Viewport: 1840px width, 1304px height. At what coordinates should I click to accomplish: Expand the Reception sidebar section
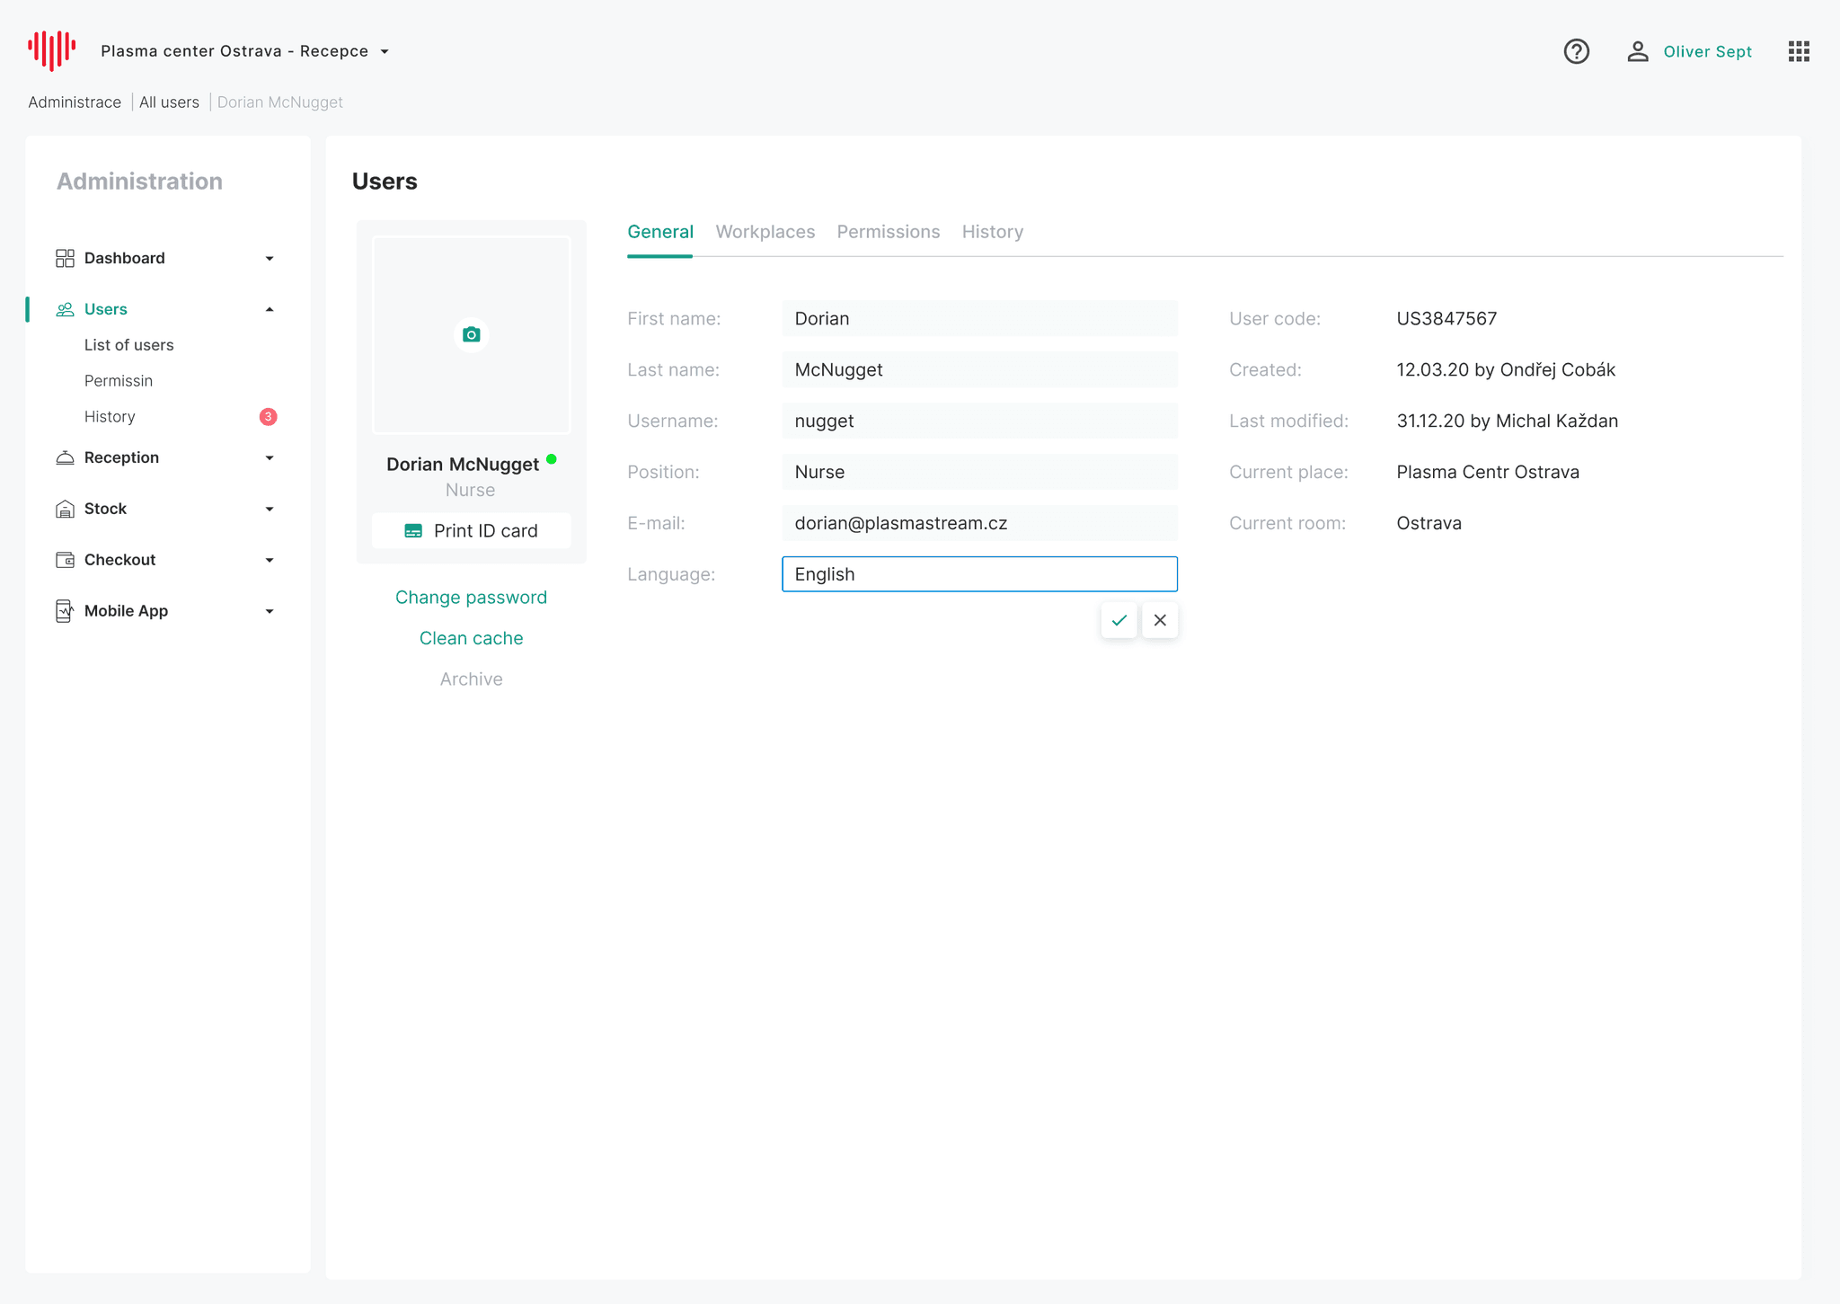(269, 458)
